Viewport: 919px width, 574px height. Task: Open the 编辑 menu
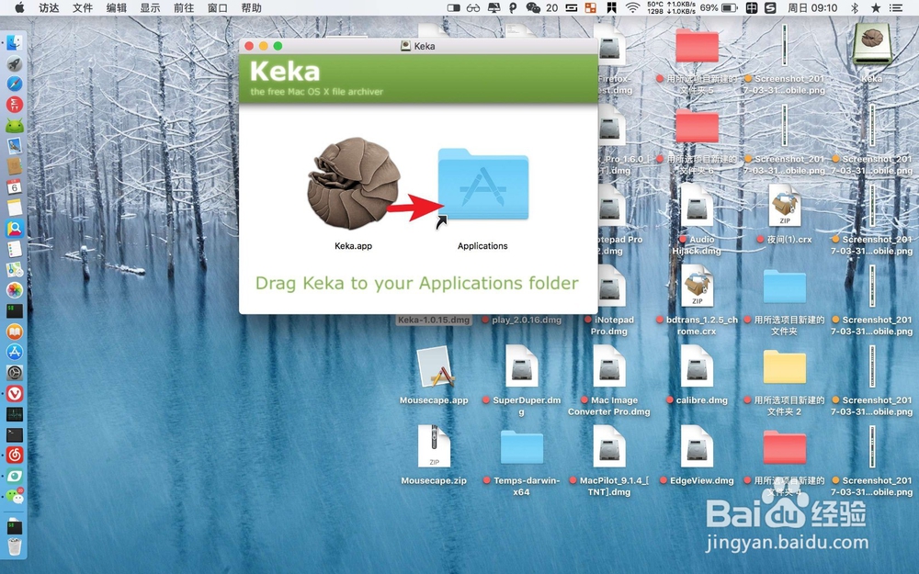pos(117,7)
